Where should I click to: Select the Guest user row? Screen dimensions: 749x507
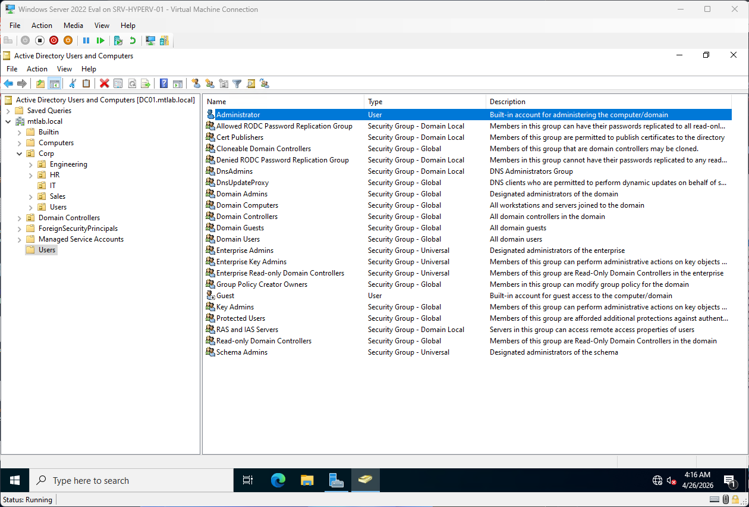(468, 296)
